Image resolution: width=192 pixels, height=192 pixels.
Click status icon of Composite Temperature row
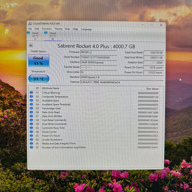tap(31, 96)
